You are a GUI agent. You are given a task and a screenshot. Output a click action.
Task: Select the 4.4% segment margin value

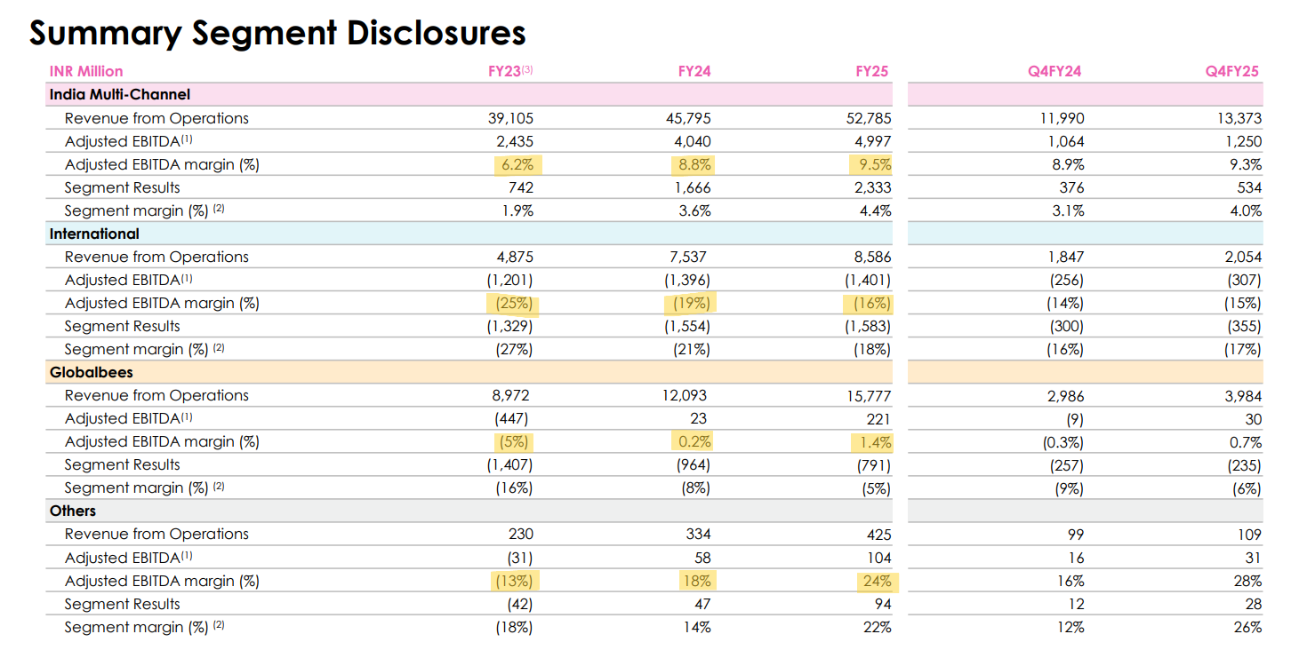click(874, 210)
